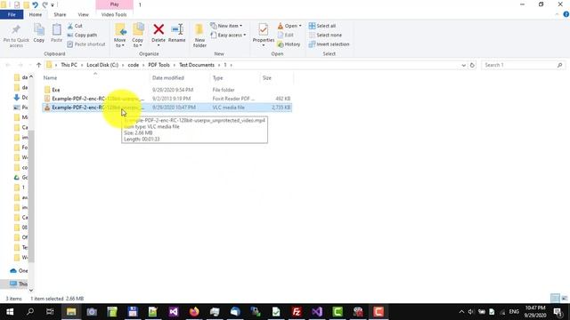
Task: Open Firefox from the taskbar
Action: click(x=194, y=312)
